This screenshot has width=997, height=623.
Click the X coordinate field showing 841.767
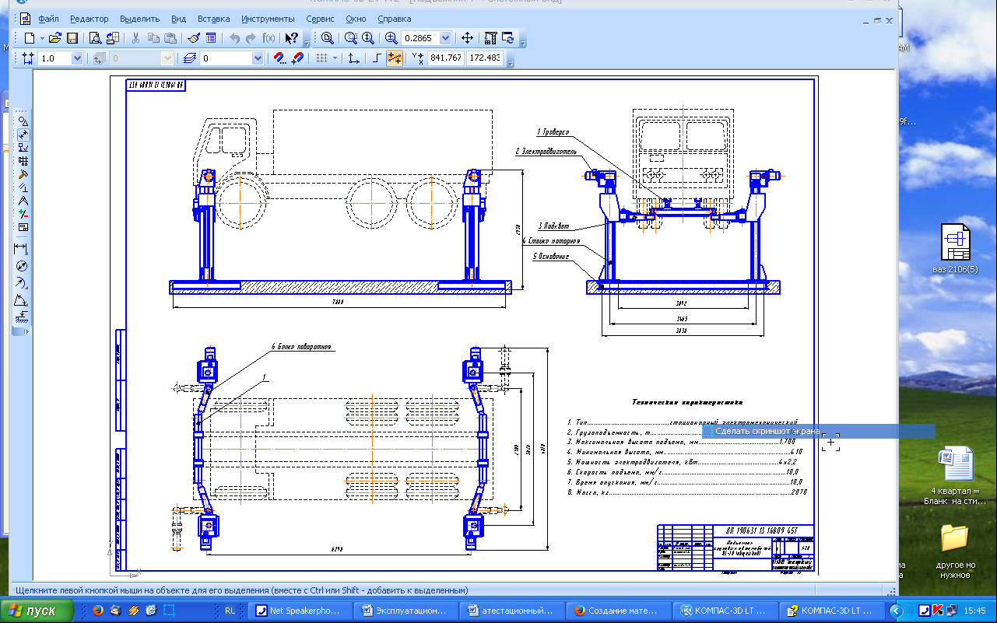point(446,58)
